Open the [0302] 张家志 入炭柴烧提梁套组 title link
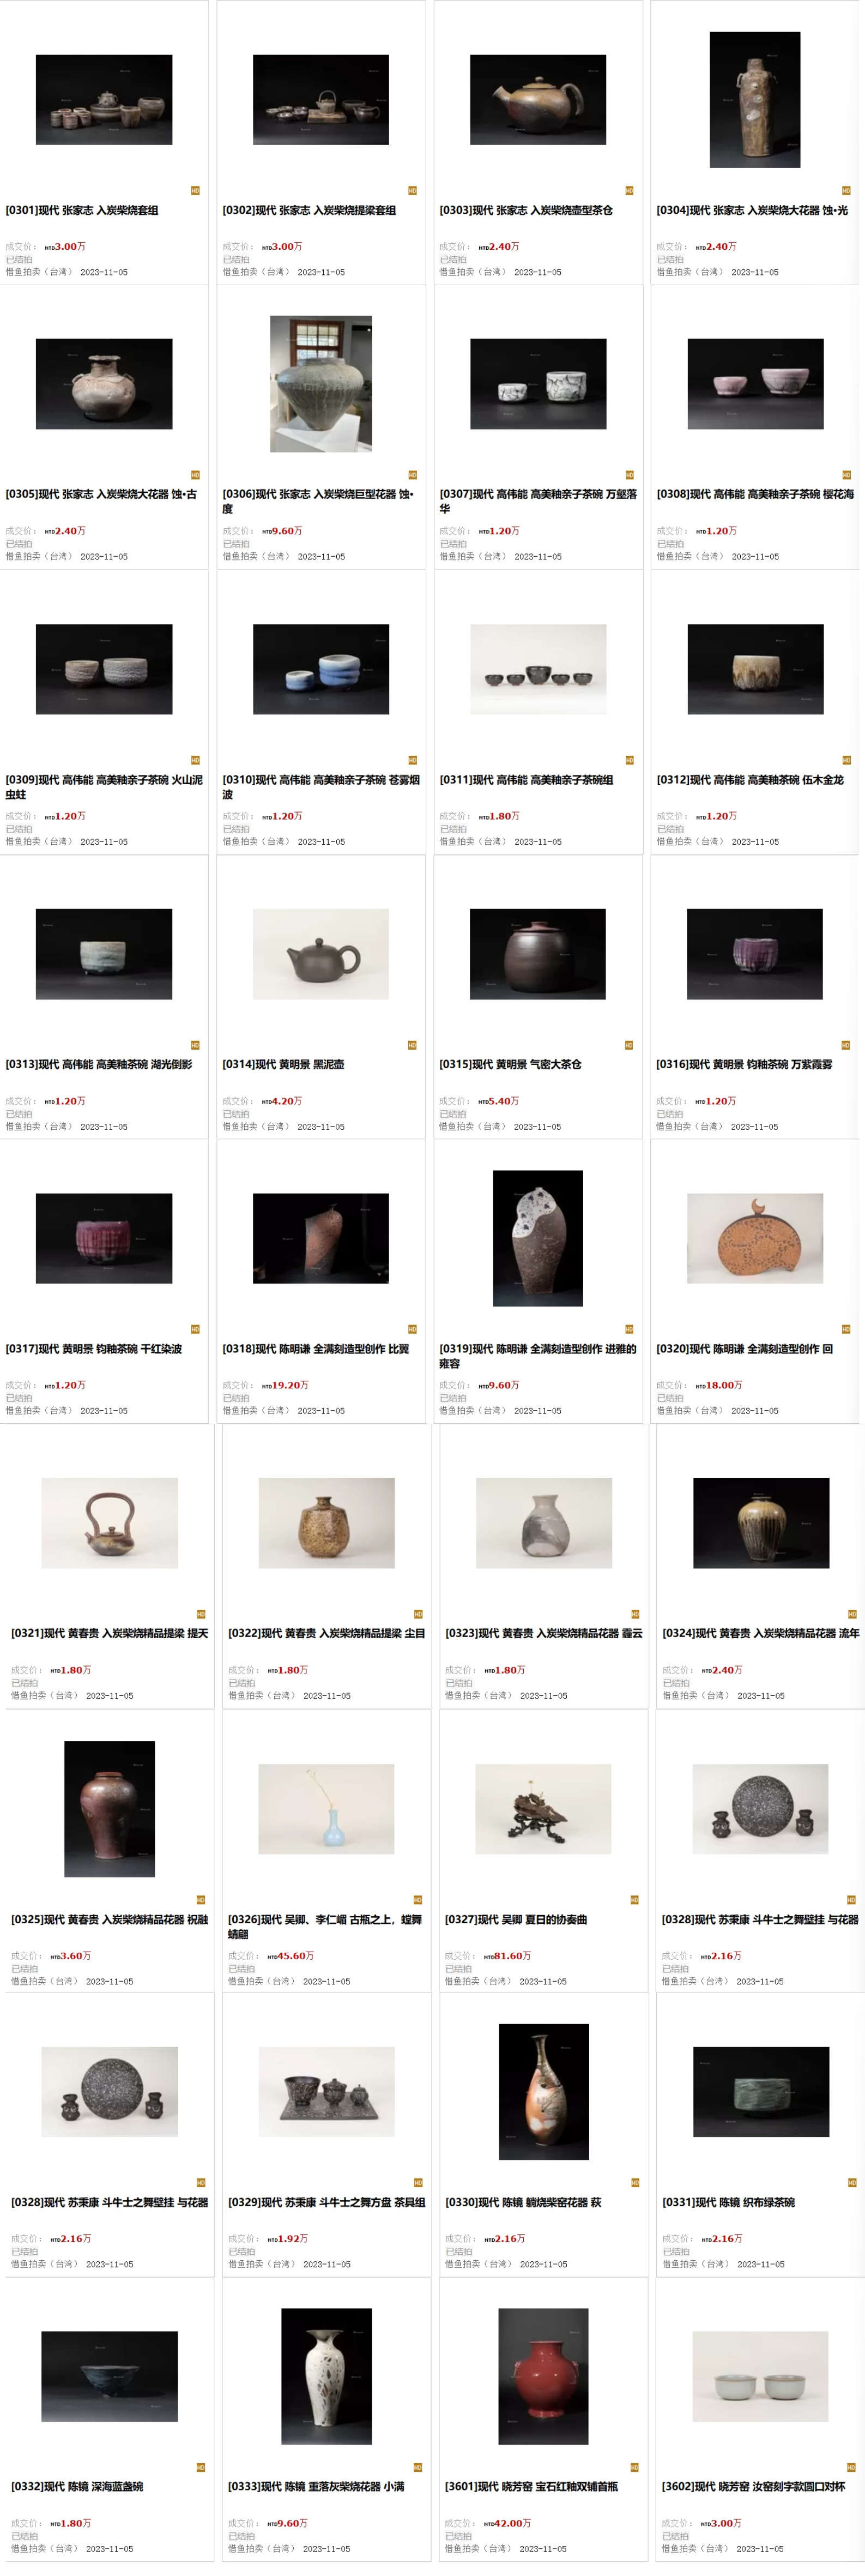 coord(309,210)
